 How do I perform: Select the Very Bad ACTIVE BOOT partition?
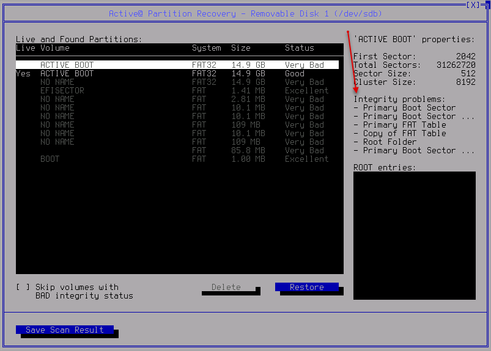coord(177,65)
